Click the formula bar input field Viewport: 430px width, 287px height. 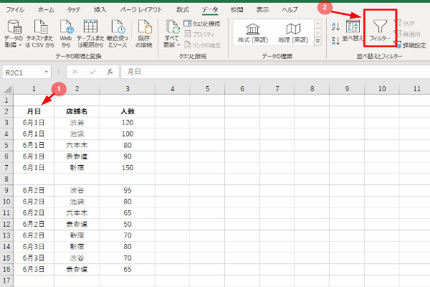point(272,72)
